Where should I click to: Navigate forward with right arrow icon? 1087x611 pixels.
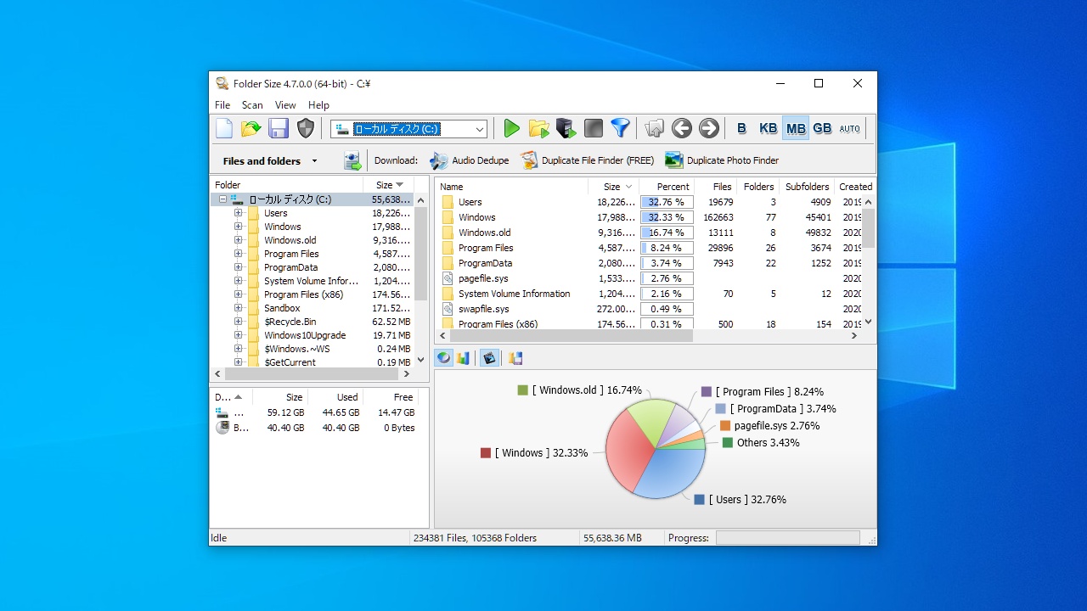(709, 128)
